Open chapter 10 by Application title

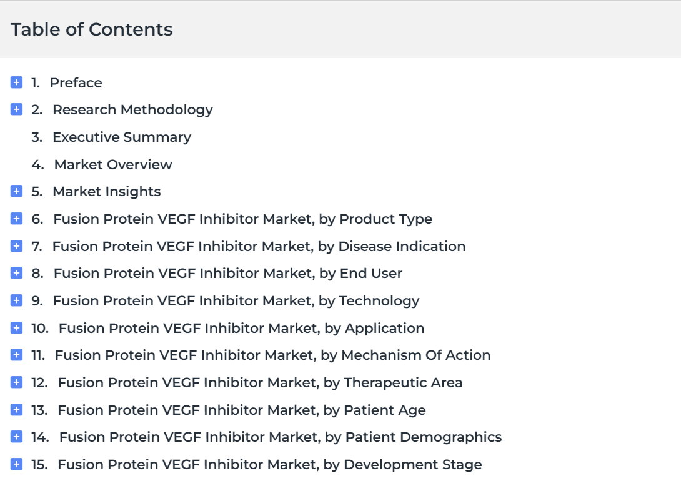point(242,328)
